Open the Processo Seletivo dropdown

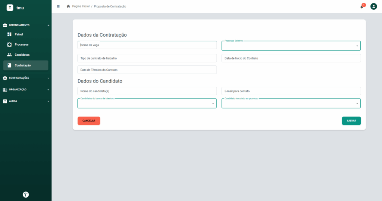click(291, 46)
